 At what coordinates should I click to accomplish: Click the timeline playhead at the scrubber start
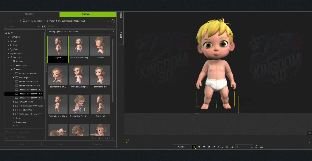pyautogui.click(x=127, y=140)
